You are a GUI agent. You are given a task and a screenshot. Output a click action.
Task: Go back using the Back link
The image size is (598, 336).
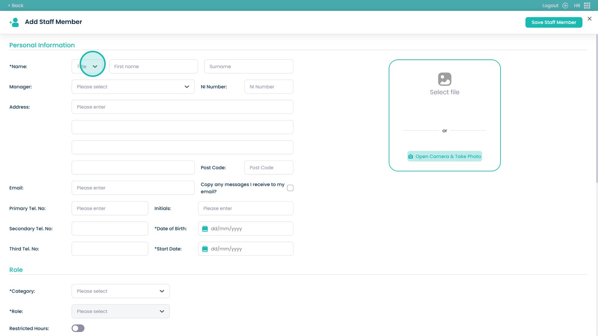pos(16,6)
